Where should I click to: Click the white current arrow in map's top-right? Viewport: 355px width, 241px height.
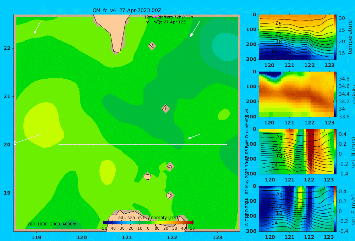[195, 29]
